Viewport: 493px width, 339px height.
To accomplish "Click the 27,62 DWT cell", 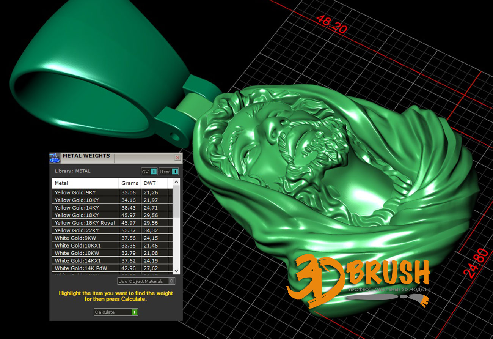I will (x=154, y=268).
